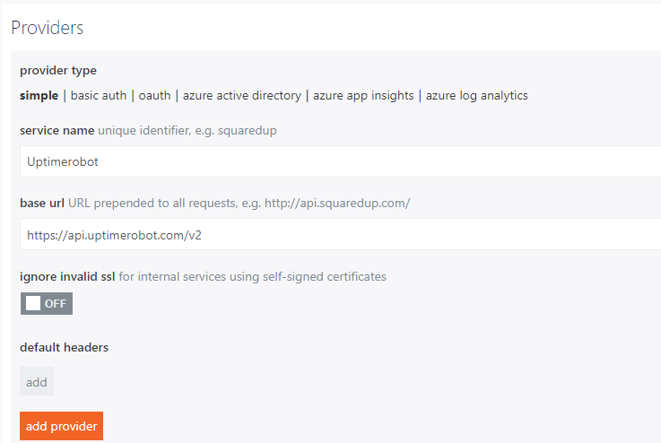Click the ignore invalid ssl label text

pyautogui.click(x=67, y=276)
